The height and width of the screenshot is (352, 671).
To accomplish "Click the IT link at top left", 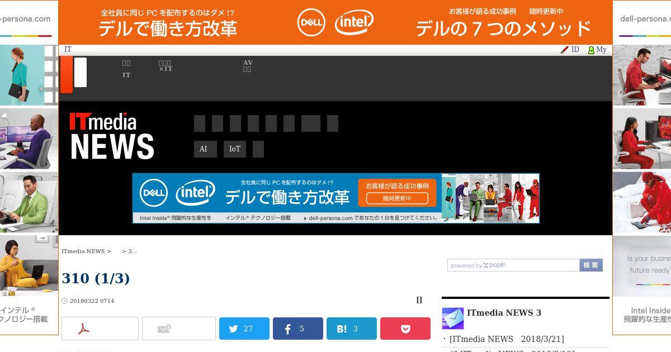I will tap(68, 50).
